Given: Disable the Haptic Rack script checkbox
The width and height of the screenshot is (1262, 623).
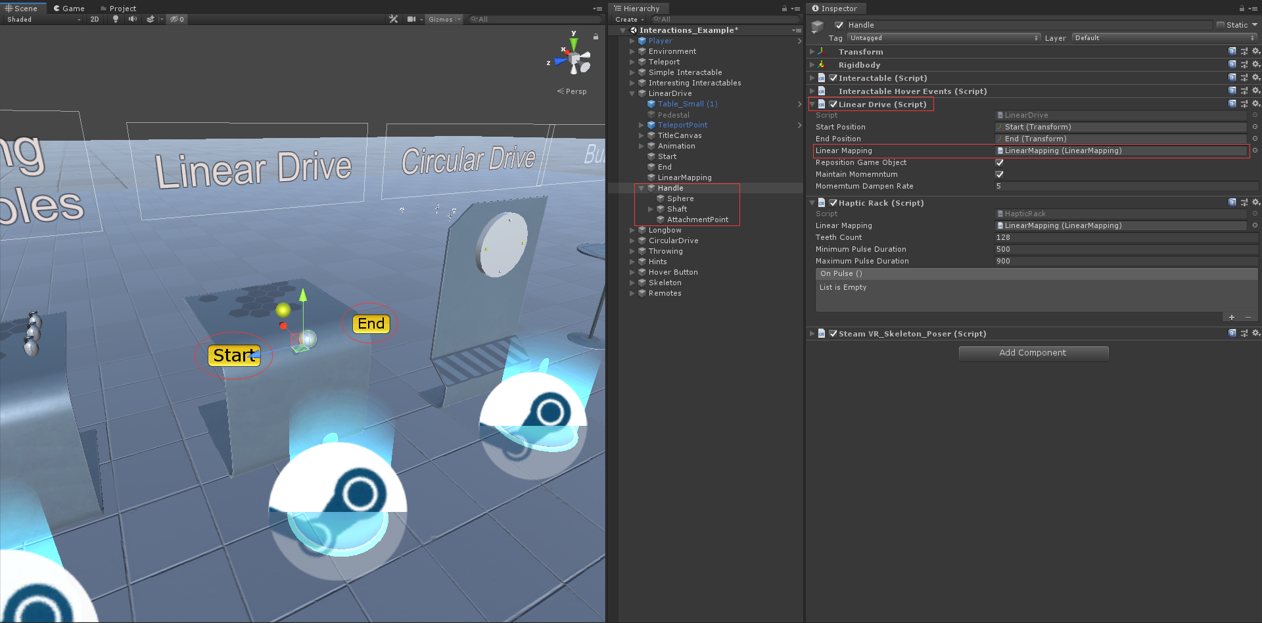Looking at the screenshot, I should [833, 202].
